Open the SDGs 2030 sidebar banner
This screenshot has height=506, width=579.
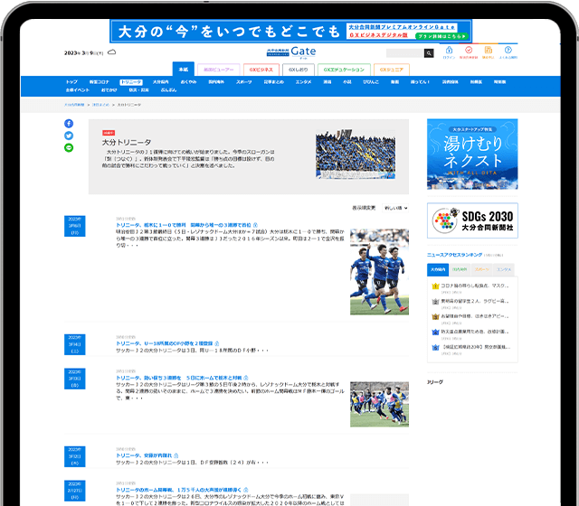[472, 220]
